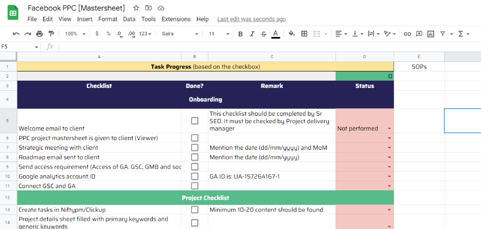The width and height of the screenshot is (481, 229).
Task: Click the merge cells icon
Action: 317,34
